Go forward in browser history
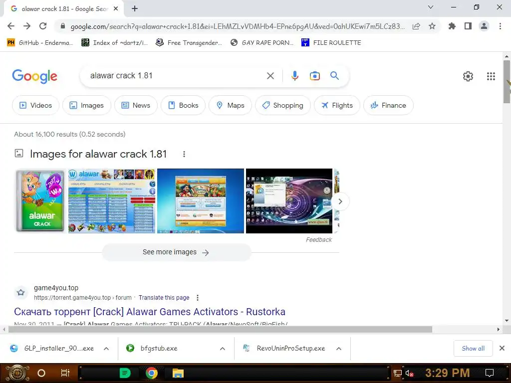Screen dimensions: 511x383 (27, 26)
